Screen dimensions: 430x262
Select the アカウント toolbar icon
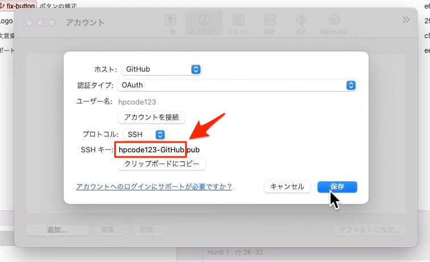click(x=204, y=24)
